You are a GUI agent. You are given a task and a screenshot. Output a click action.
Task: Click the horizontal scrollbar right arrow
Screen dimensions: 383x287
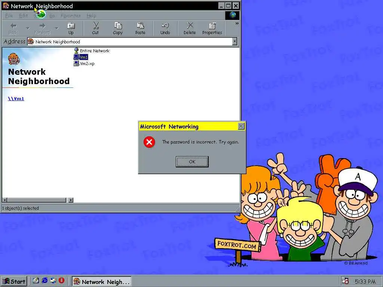(x=71, y=200)
